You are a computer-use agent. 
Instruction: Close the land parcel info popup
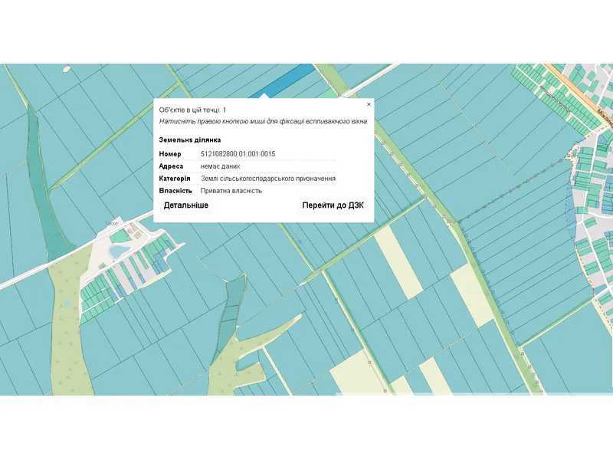click(x=369, y=104)
